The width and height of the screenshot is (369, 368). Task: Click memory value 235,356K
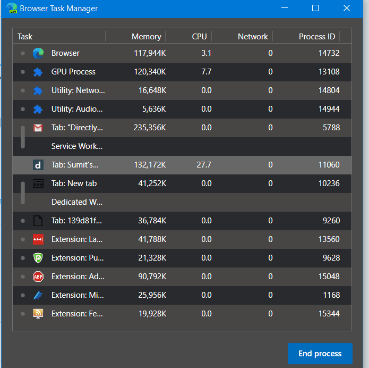click(x=150, y=128)
